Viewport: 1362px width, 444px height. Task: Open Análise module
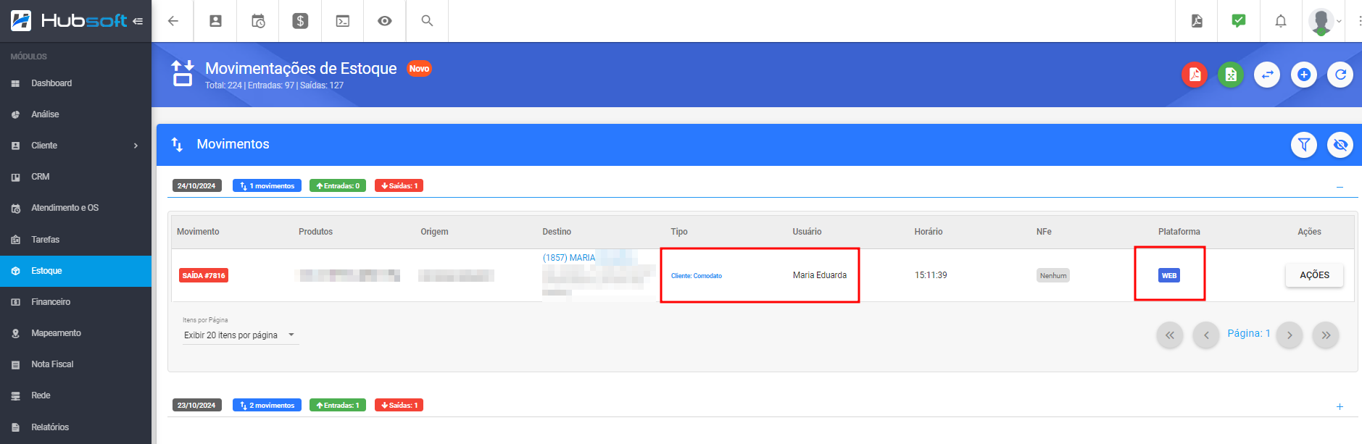75,114
